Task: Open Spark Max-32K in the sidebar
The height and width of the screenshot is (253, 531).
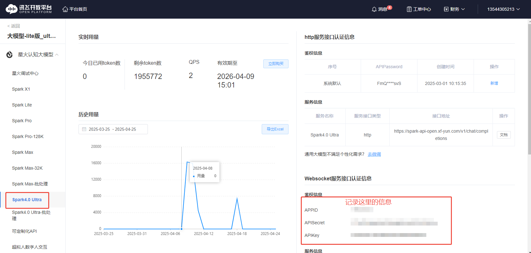Action: (x=27, y=168)
